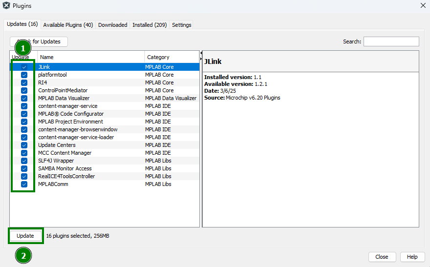Uncheck the JLink update checkbox
This screenshot has width=430, height=267.
tap(24, 67)
